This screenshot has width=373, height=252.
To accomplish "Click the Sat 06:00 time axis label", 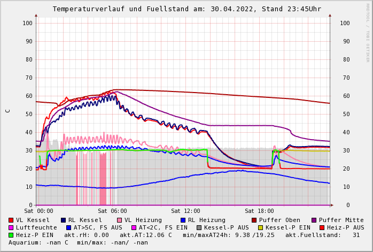I will point(112,211).
